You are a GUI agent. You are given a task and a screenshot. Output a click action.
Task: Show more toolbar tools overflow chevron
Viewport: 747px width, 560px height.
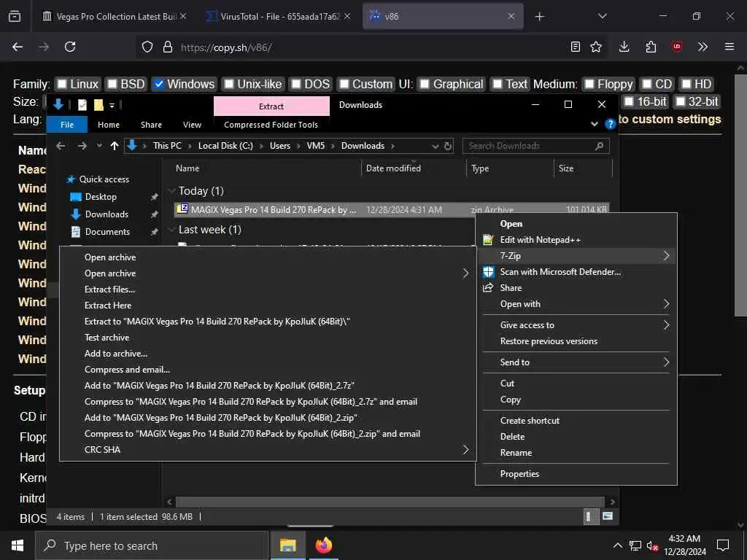click(703, 47)
